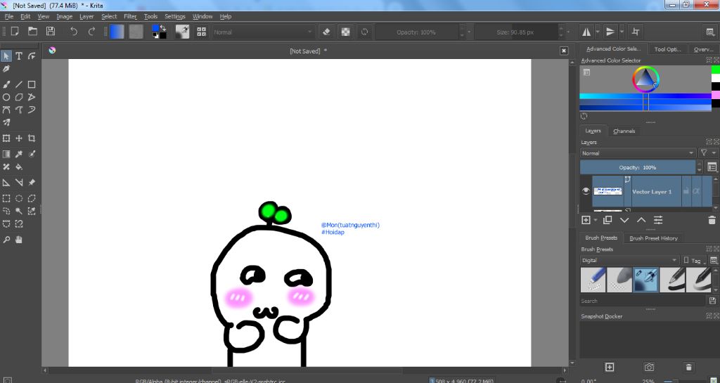Select the Bezier Curve tool
This screenshot has height=383, width=720.
point(6,110)
